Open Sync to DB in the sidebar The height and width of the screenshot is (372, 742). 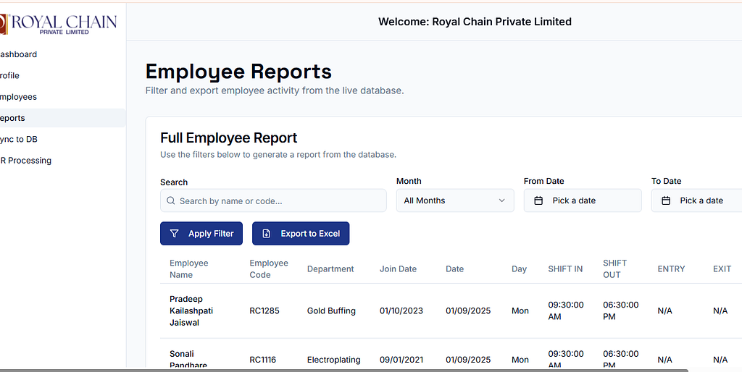[62, 140]
